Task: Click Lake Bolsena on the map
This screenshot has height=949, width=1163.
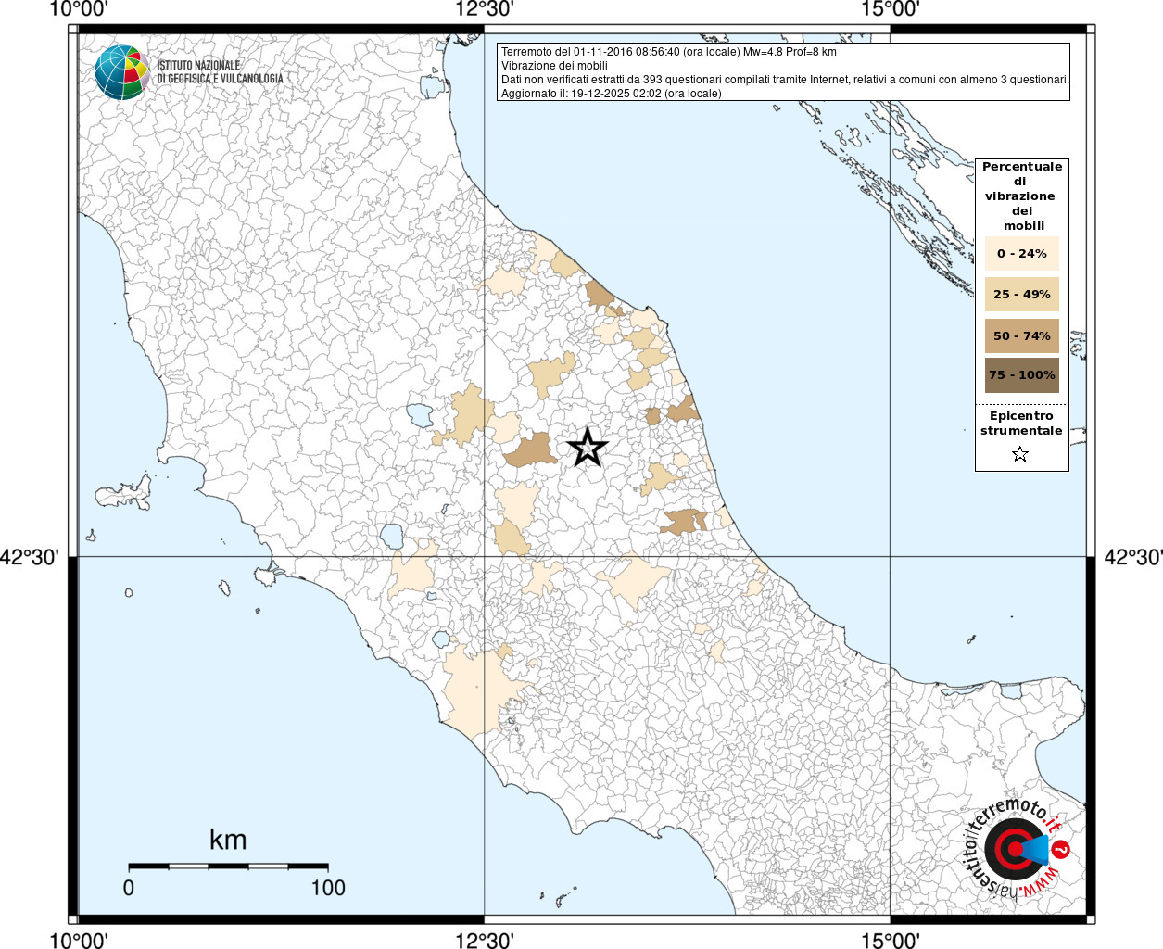Action: [x=392, y=536]
